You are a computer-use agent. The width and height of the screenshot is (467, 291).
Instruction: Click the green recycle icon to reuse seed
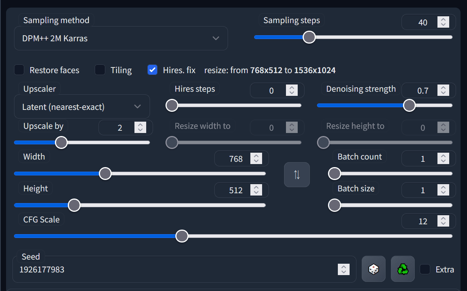coord(403,269)
